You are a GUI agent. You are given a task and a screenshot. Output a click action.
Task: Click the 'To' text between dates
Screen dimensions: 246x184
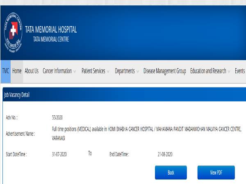click(90, 153)
